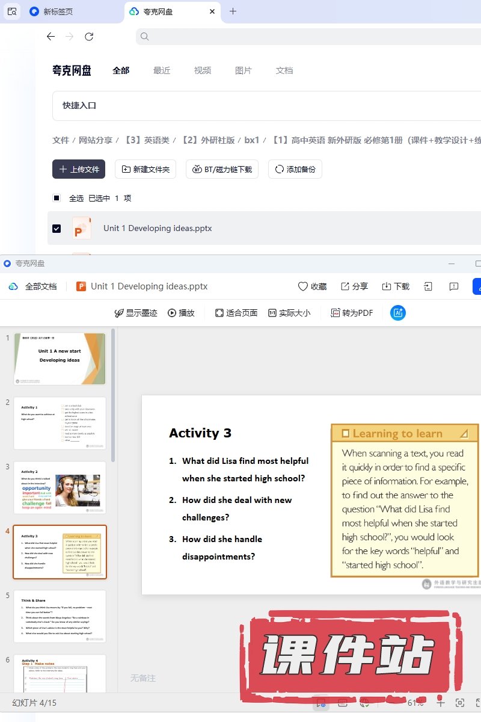The height and width of the screenshot is (722, 481).
Task: Toggle the 全选 select-all checkbox
Action: click(x=57, y=198)
